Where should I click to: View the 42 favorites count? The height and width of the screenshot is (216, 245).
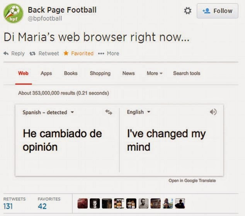[42, 206]
